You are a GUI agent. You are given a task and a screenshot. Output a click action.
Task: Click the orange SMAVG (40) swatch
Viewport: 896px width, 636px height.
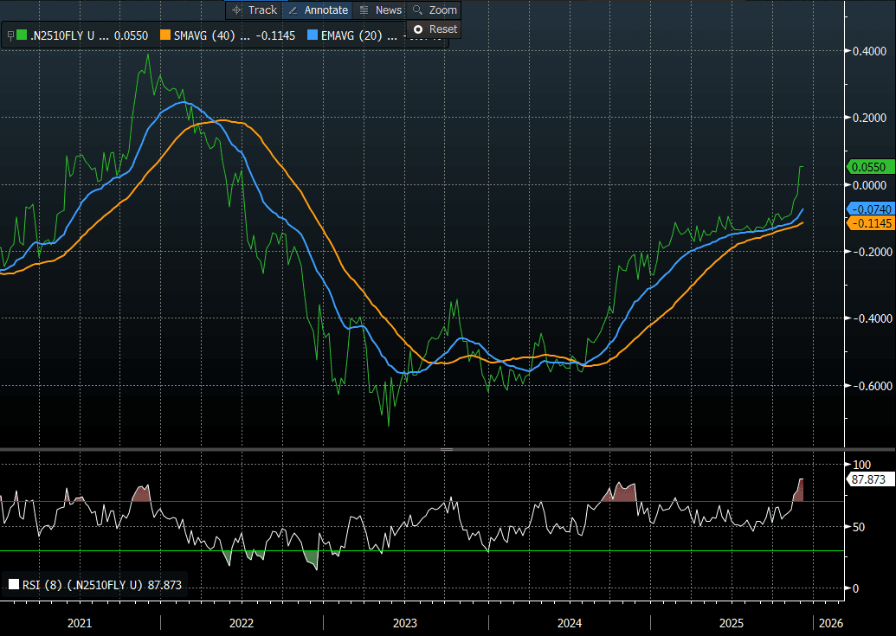(165, 35)
